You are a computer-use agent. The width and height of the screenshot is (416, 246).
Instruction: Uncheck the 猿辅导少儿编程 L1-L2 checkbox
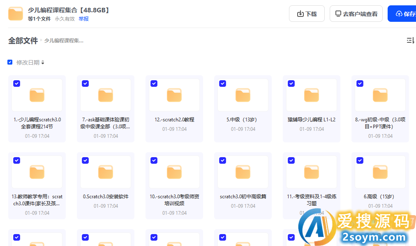(291, 84)
